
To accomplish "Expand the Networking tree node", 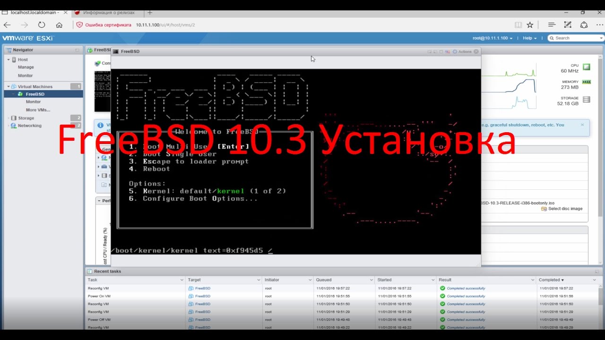I will click(x=9, y=126).
